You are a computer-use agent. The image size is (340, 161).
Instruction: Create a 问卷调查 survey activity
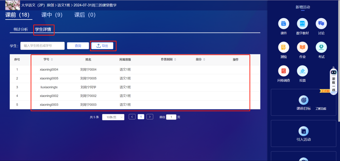pyautogui.click(x=284, y=71)
